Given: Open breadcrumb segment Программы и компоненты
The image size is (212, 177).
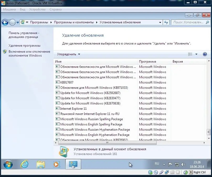Looking at the screenshot, I should (x=74, y=23).
